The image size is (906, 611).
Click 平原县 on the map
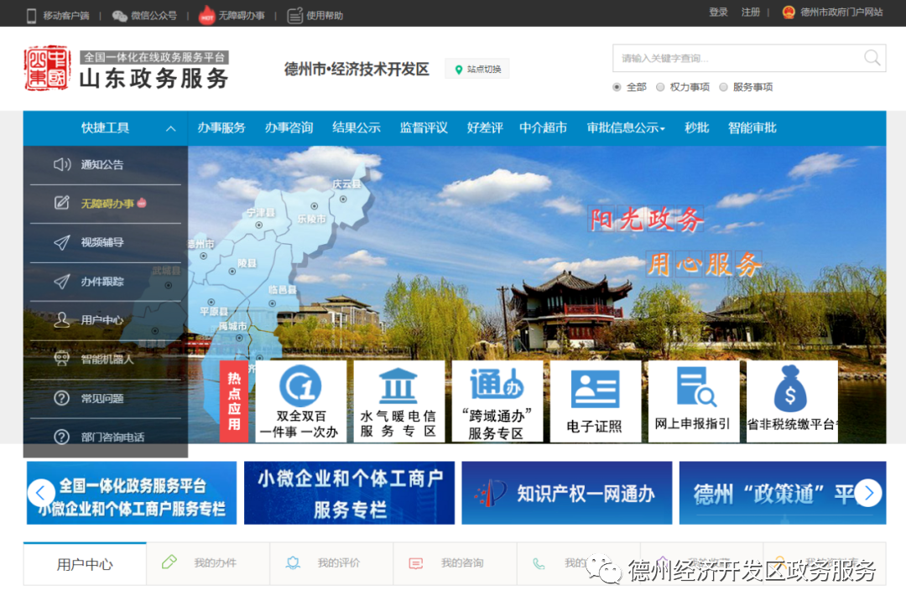tap(215, 312)
